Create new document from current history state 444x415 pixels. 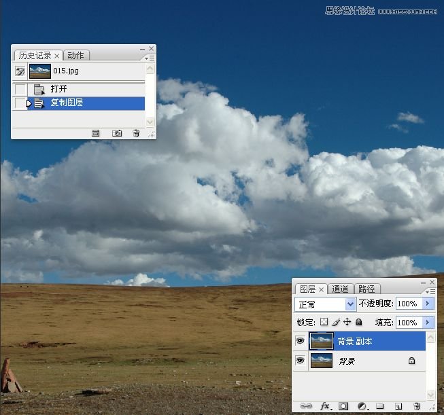(96, 133)
